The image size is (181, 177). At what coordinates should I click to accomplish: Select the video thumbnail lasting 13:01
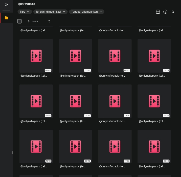coord(36,146)
